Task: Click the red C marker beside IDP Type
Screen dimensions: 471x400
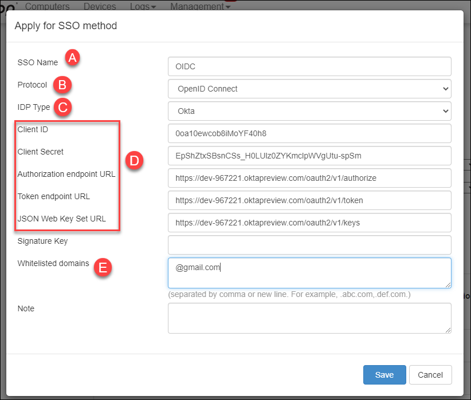Action: coord(63,108)
